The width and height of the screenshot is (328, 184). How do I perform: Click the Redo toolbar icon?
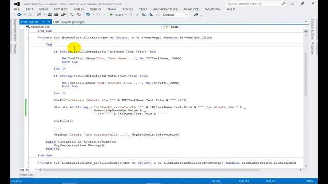pyautogui.click(x=98, y=15)
